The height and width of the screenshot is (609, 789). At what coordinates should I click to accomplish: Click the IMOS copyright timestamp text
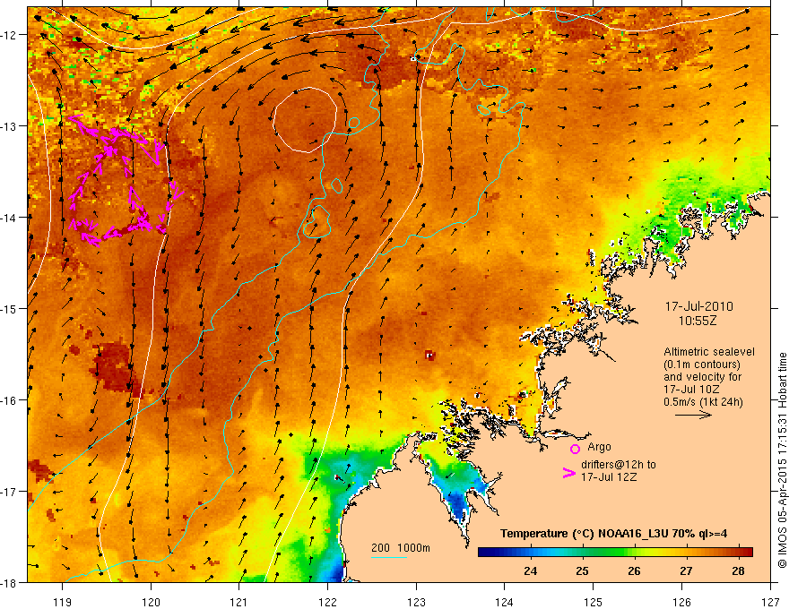coord(782,460)
